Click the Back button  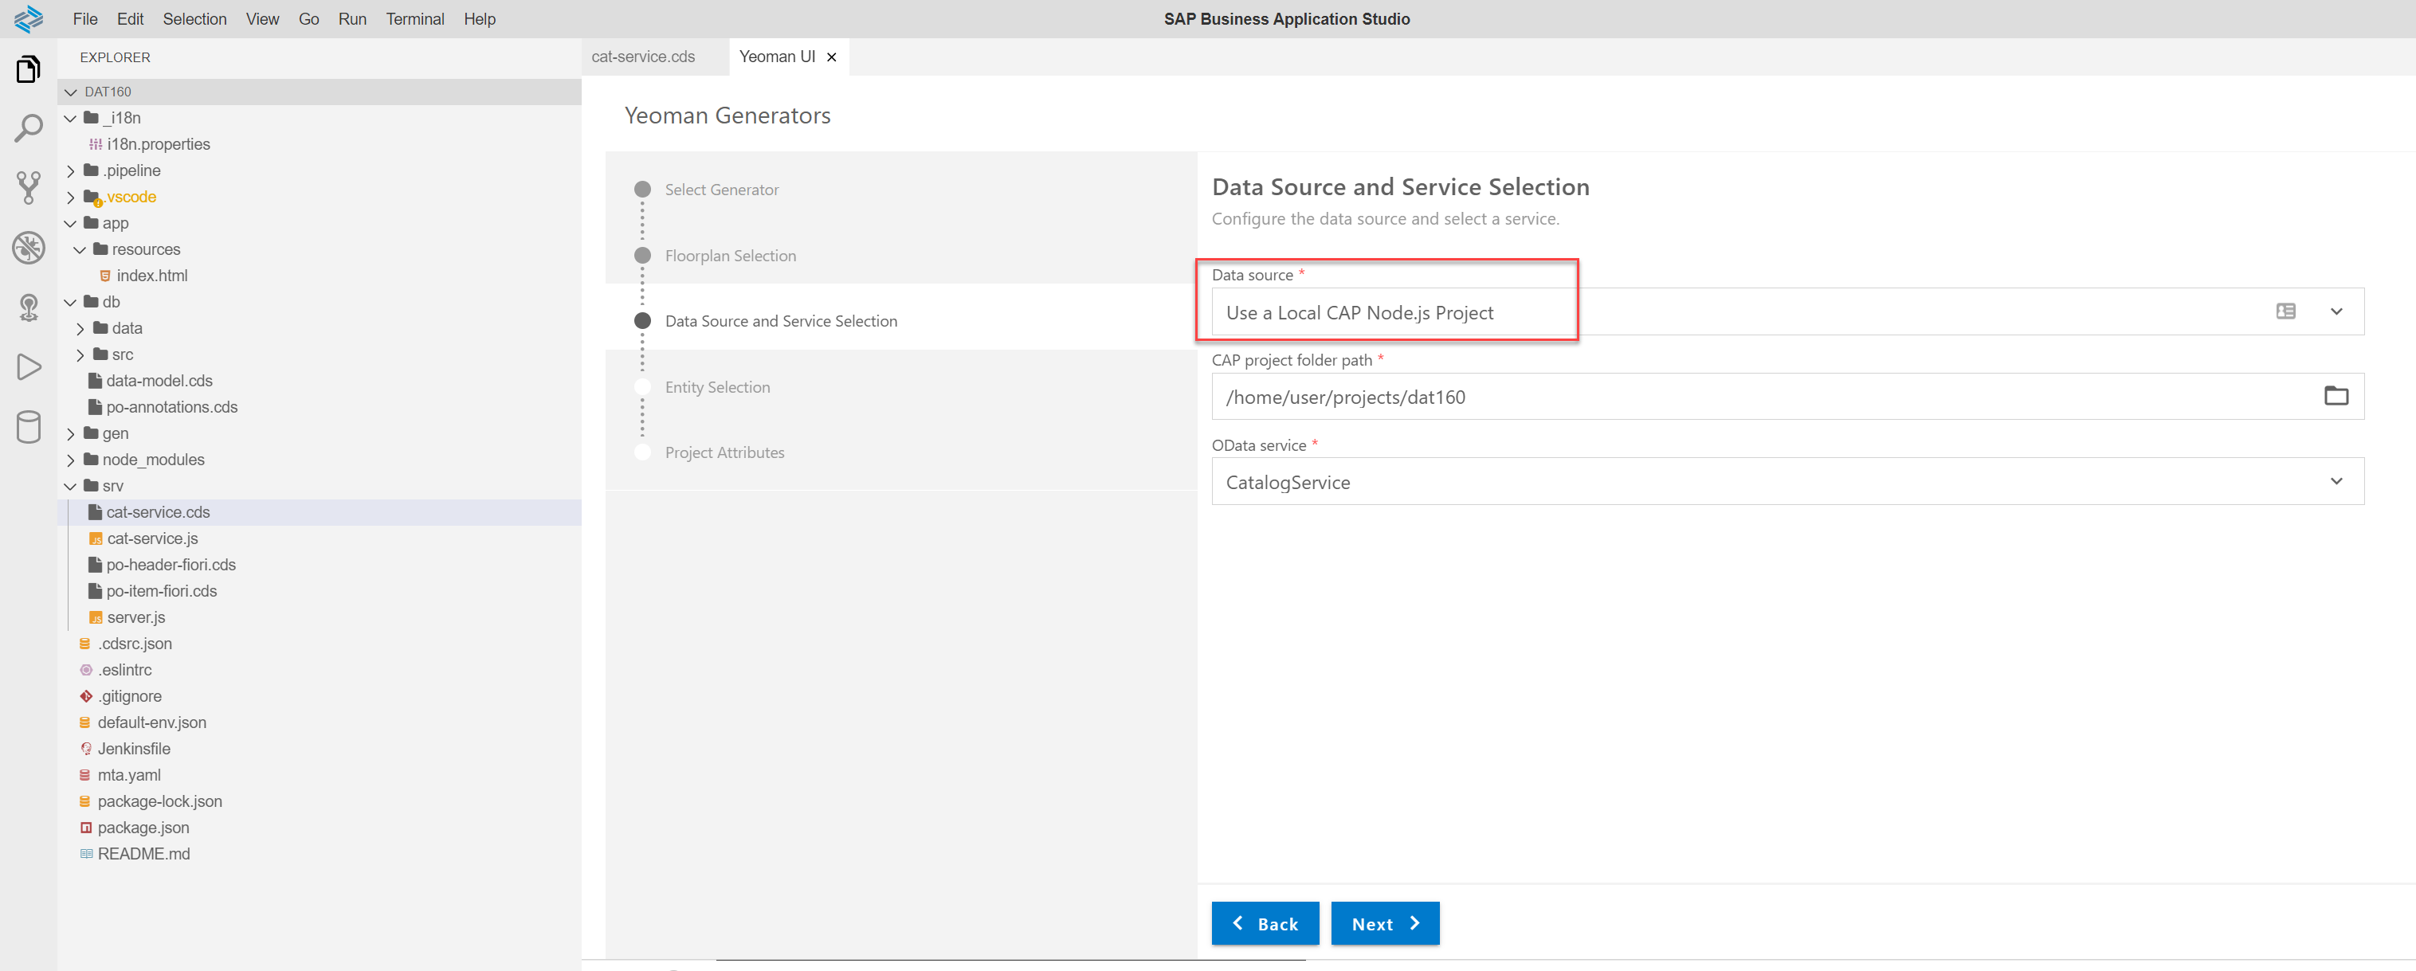pyautogui.click(x=1265, y=923)
